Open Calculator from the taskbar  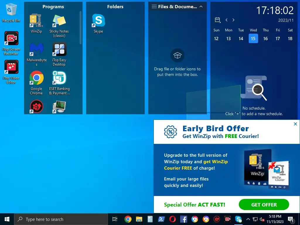pos(150,219)
